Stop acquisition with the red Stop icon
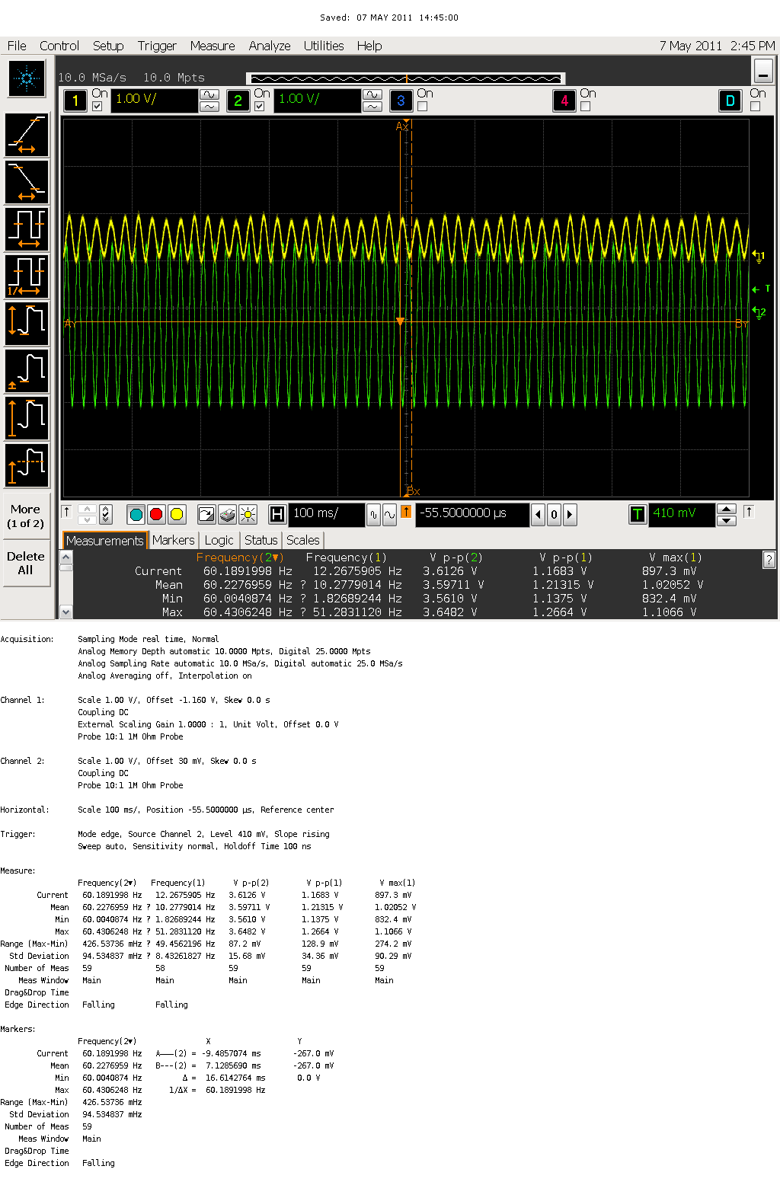This screenshot has height=1182, width=780. [x=156, y=515]
